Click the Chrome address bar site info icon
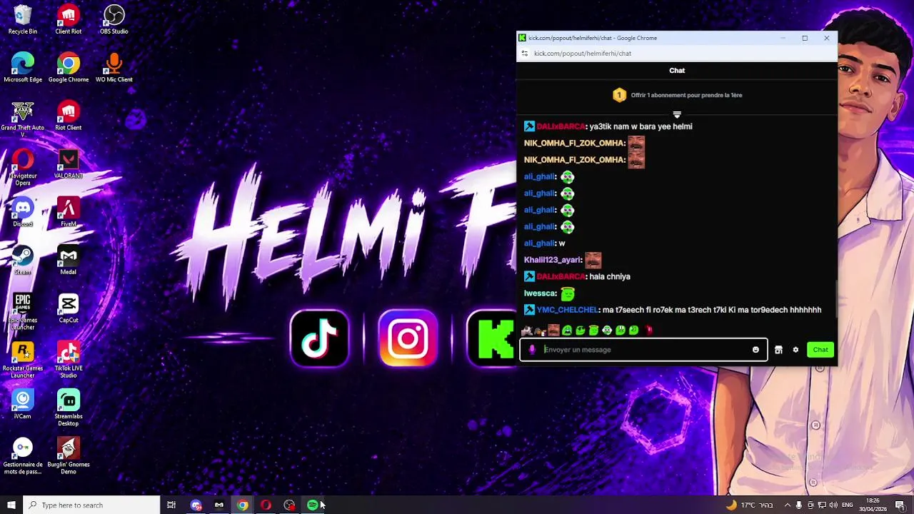914x514 pixels. click(x=525, y=54)
